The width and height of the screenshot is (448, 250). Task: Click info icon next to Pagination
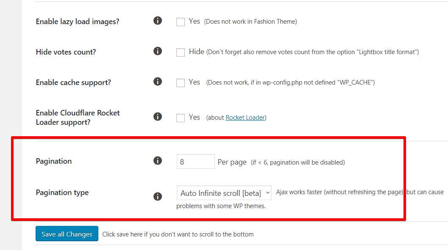(158, 160)
